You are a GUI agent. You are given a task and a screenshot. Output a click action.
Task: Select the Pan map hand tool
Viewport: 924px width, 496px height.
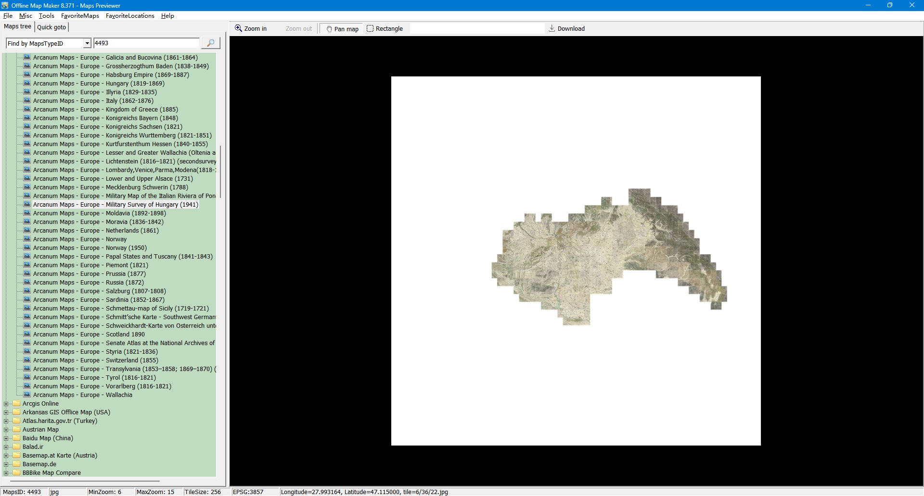point(342,29)
